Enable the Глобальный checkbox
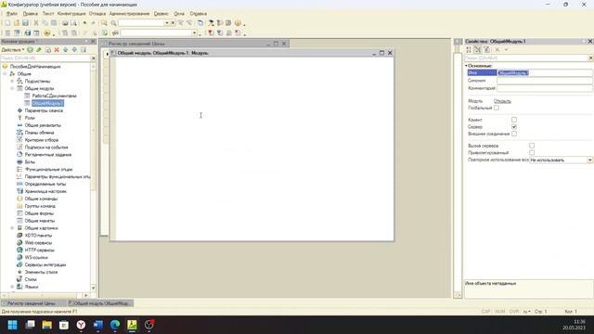Image resolution: width=594 pixels, height=334 pixels. click(x=497, y=108)
